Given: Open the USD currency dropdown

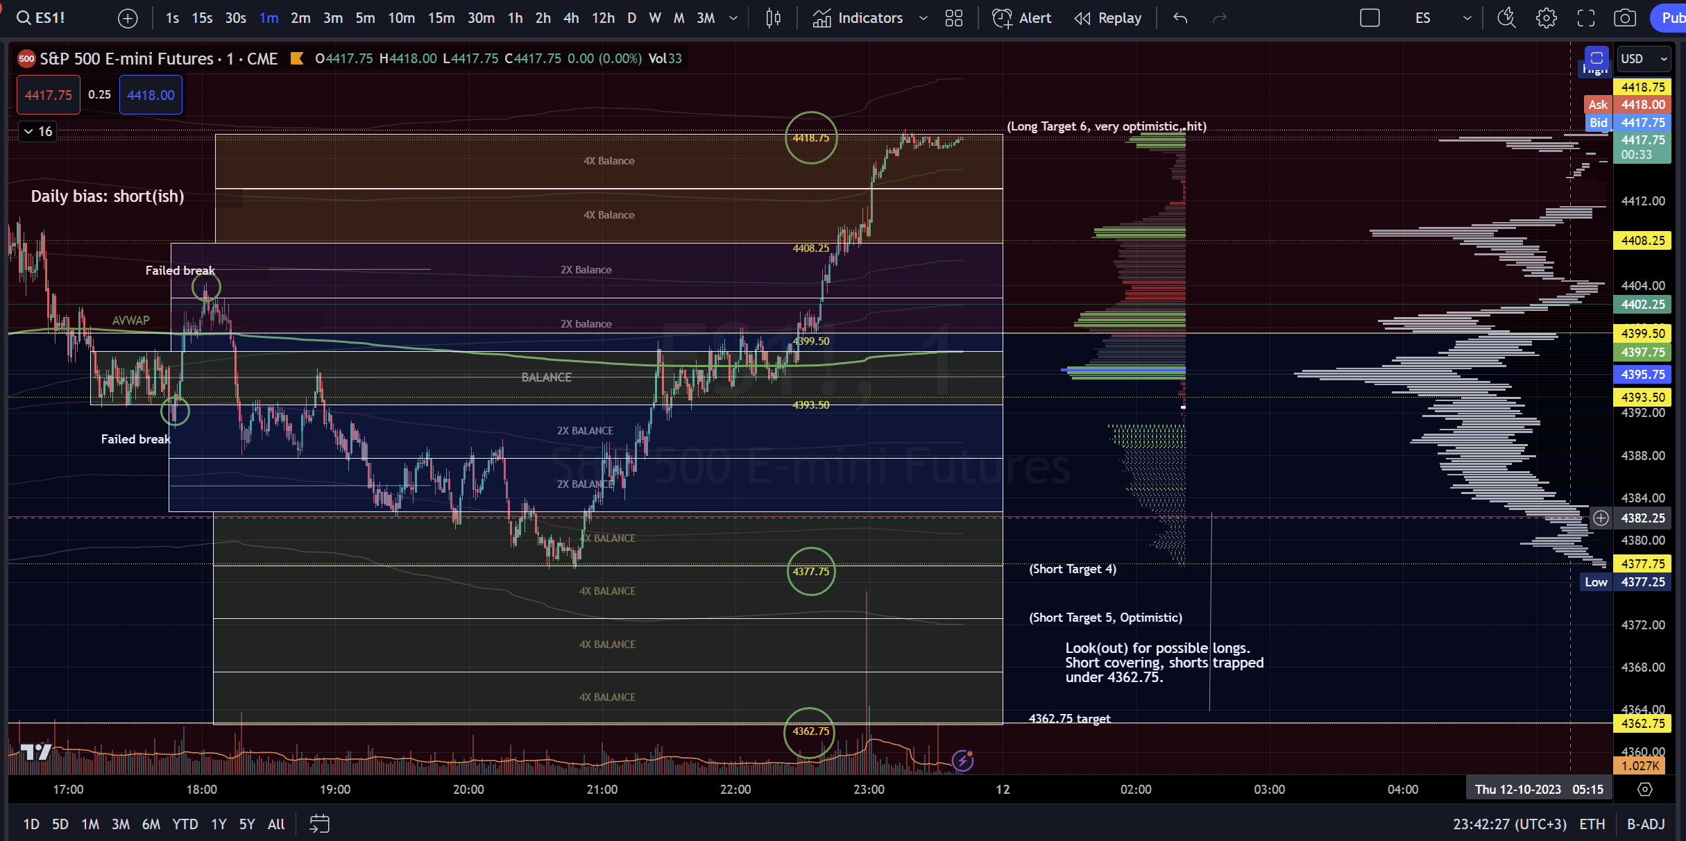Looking at the screenshot, I should coord(1644,59).
